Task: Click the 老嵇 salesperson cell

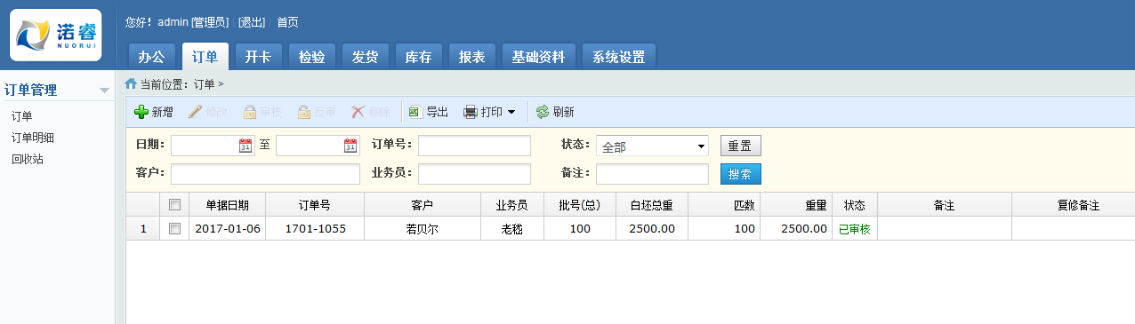Action: point(512,228)
